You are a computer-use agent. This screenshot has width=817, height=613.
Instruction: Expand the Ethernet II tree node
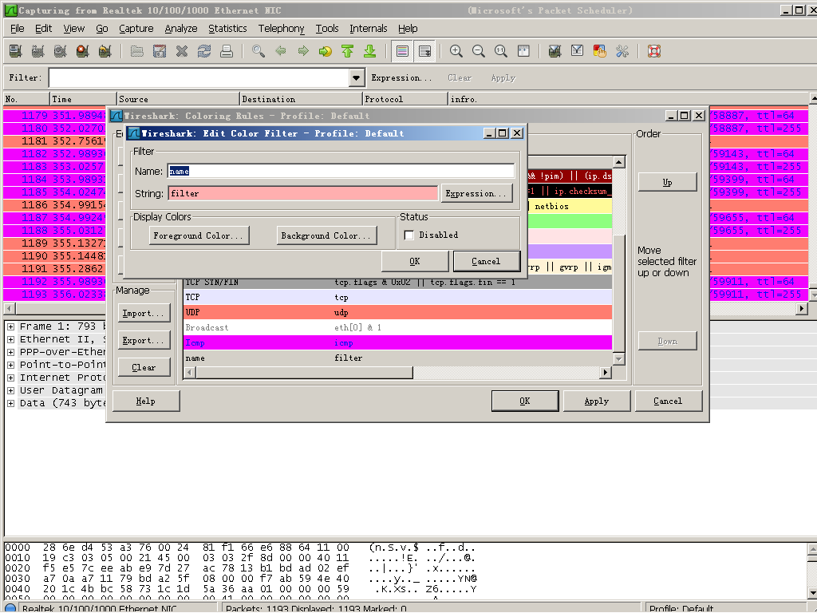click(x=10, y=339)
